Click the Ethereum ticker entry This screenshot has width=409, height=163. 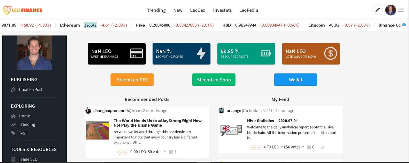point(93,25)
